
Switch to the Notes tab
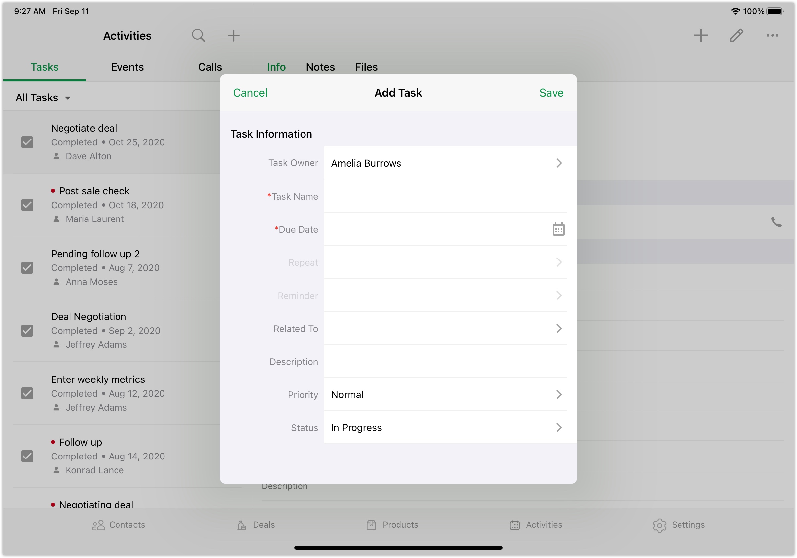tap(320, 67)
